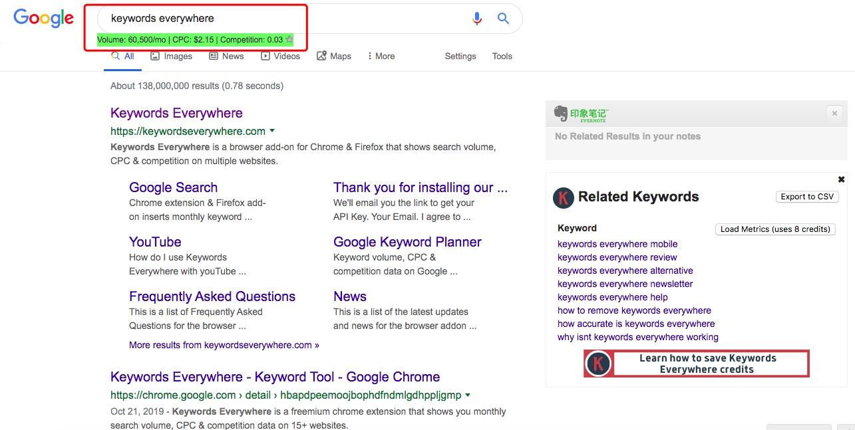The width and height of the screenshot is (855, 430).
Task: Open the Videos tab
Action: coord(280,56)
